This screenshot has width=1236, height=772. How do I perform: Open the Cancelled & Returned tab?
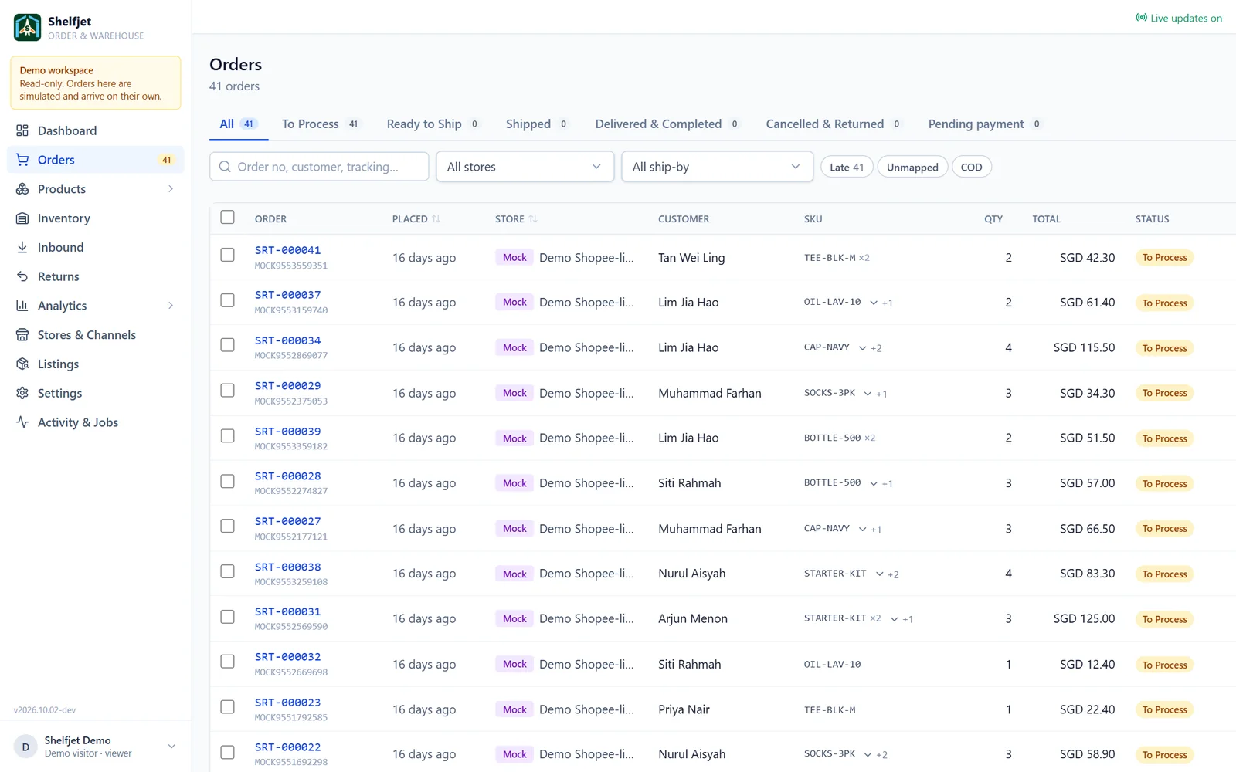(834, 124)
